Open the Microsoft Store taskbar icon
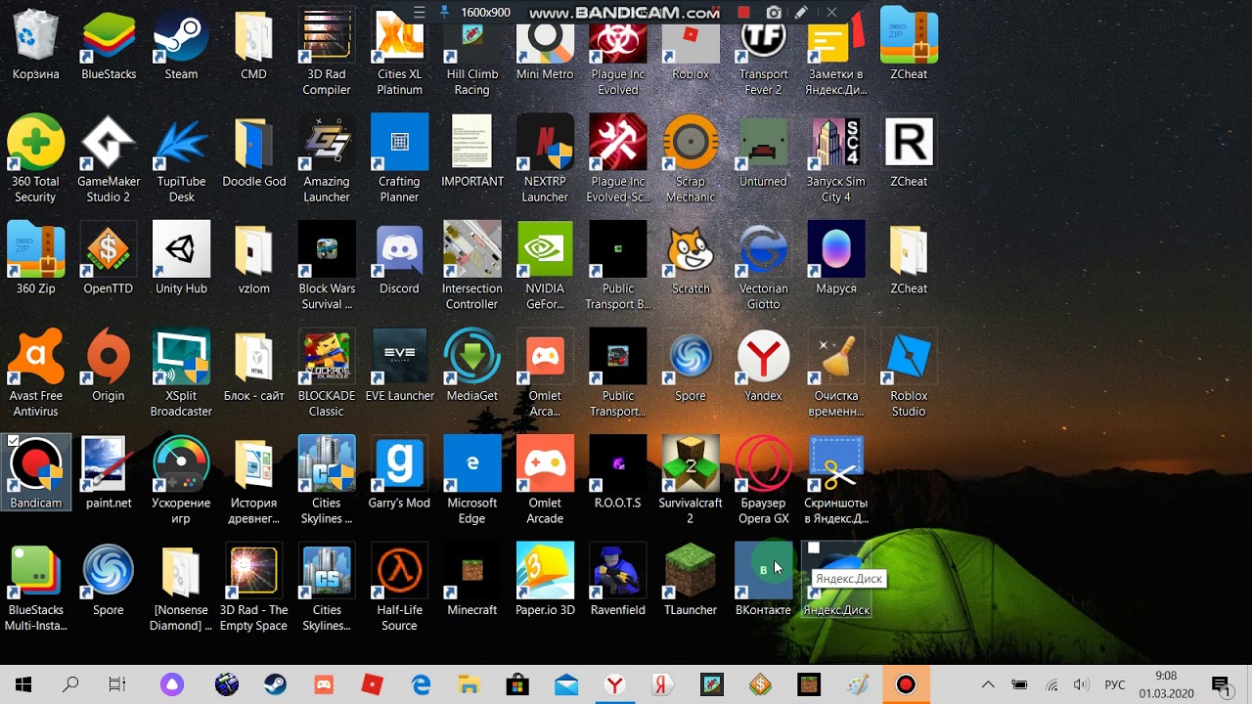The height and width of the screenshot is (704, 1252). point(517,684)
